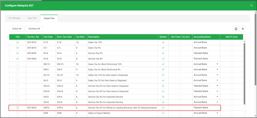The image size is (257, 118).
Task: Tick the SU-10 row checkbox
Action: 17,75
